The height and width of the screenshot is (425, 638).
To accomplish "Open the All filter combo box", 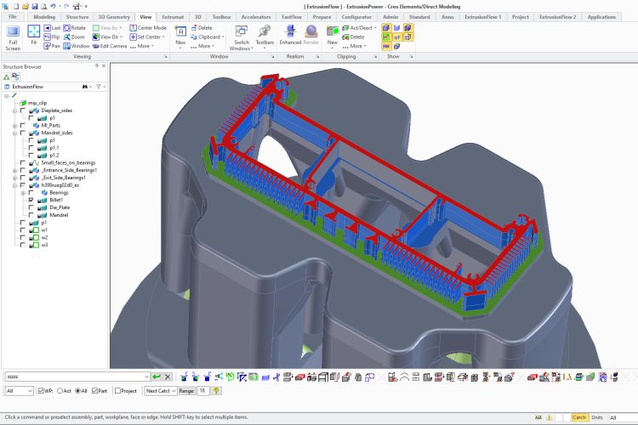I will coord(19,391).
